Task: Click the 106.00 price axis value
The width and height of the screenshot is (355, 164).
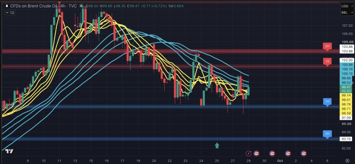Action: pos(347,34)
